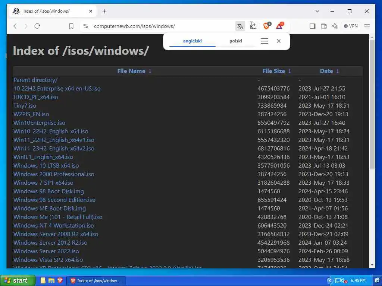
Task: Select the polski language tab
Action: click(236, 41)
